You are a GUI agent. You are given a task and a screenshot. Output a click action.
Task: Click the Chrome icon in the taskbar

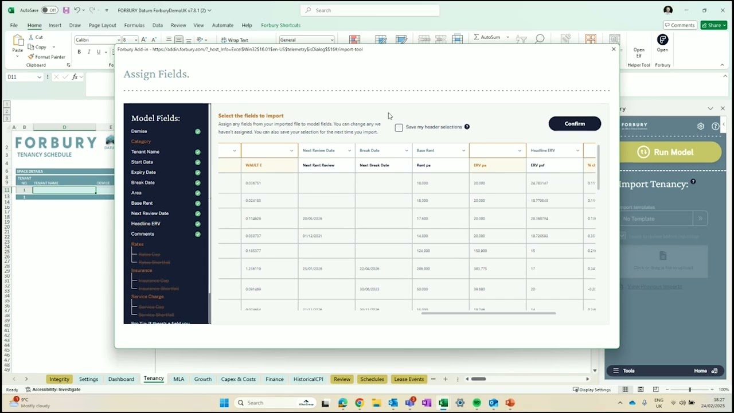(359, 403)
